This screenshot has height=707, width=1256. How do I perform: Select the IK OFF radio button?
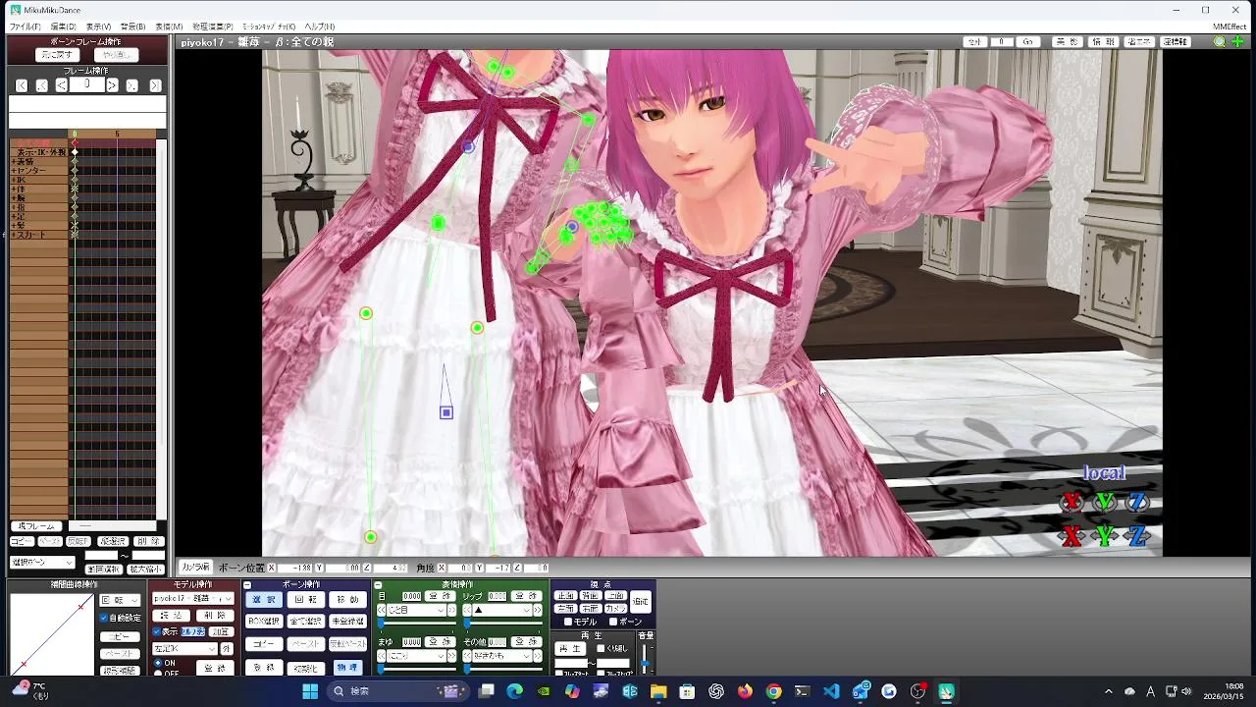158,674
